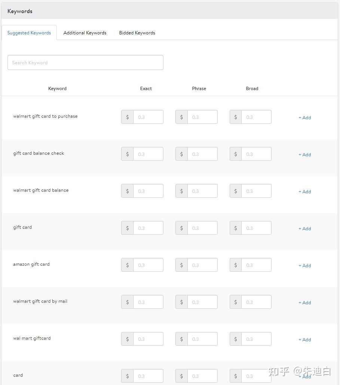Click Exact bid field for 'gift card'
340x385 pixels.
pos(148,228)
